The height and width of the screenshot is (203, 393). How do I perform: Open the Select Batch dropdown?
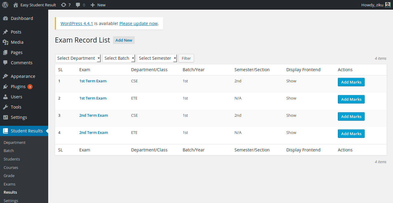pos(119,58)
